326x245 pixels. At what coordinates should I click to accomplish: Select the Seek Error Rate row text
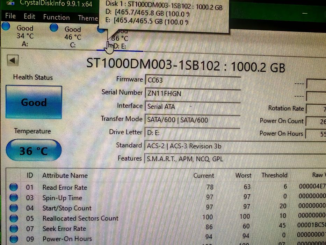64,229
